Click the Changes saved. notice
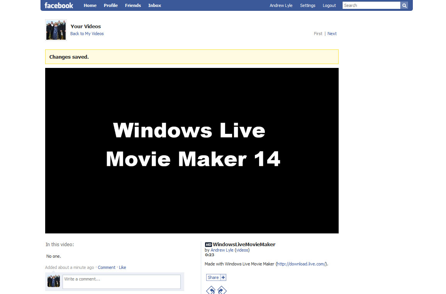 (192, 57)
